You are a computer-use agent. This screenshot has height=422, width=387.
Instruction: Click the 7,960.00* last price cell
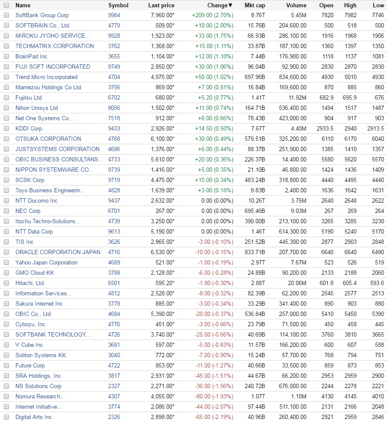tap(162, 15)
